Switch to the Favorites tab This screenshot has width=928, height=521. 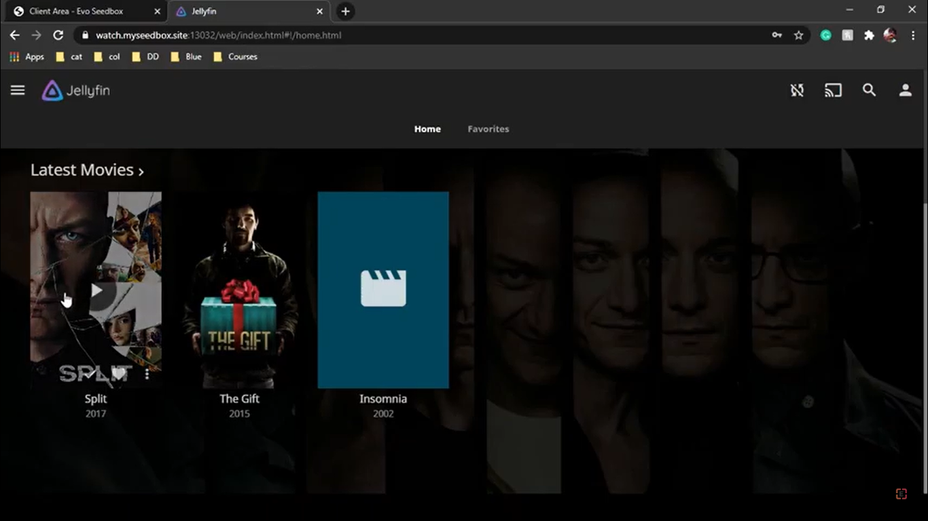488,129
